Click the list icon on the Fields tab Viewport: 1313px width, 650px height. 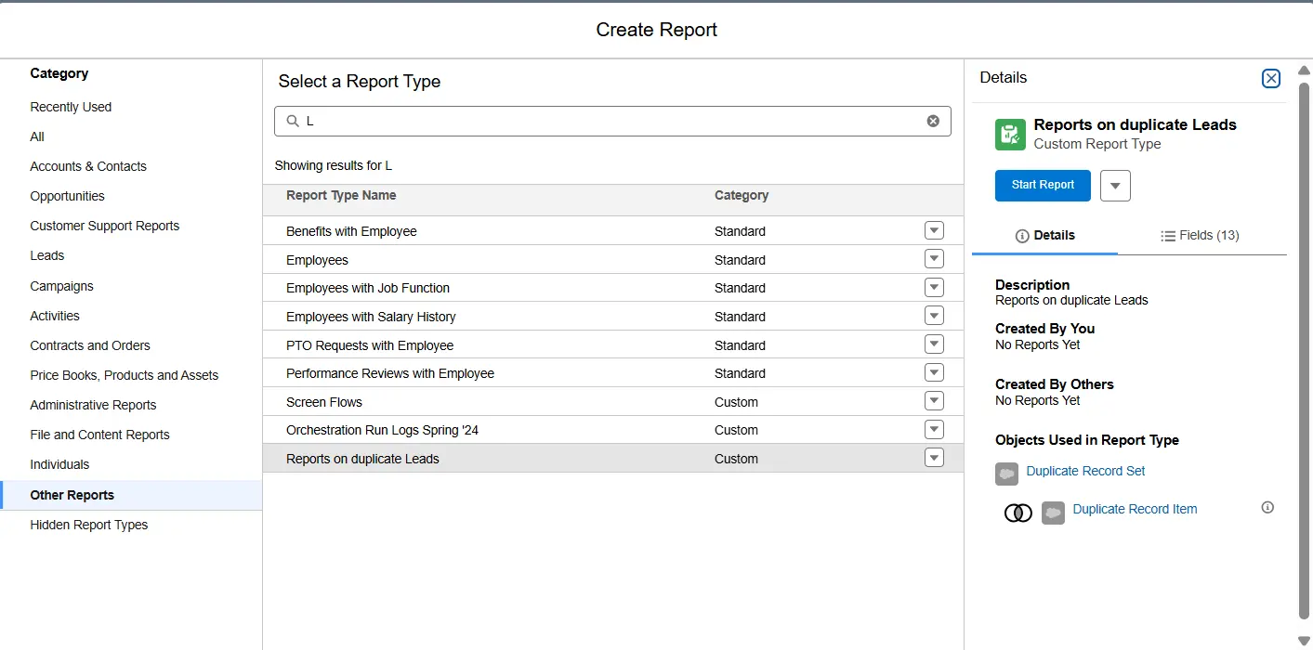click(1168, 235)
